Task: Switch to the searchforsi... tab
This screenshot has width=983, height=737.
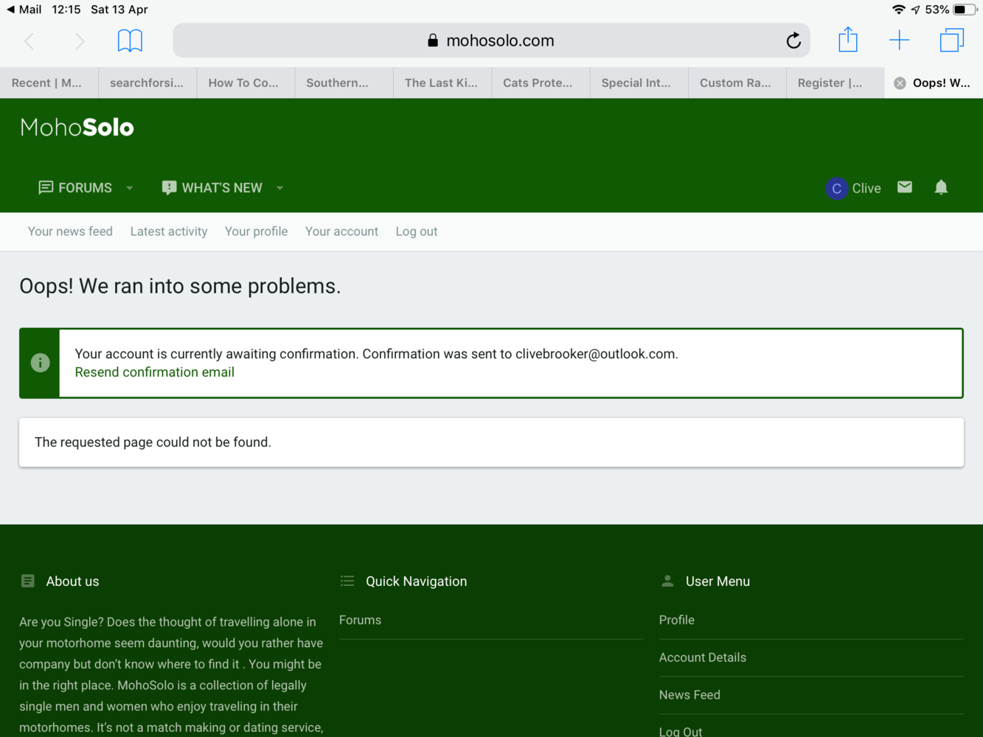Action: click(147, 83)
